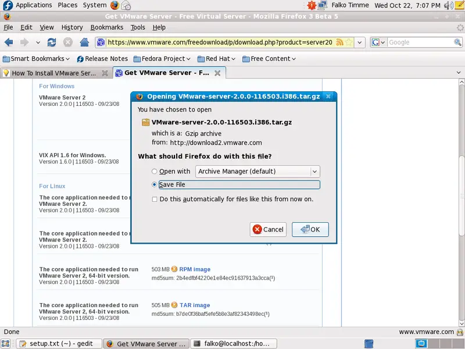Open the search engine selector dropdown
This screenshot has width=465, height=349.
point(378,42)
